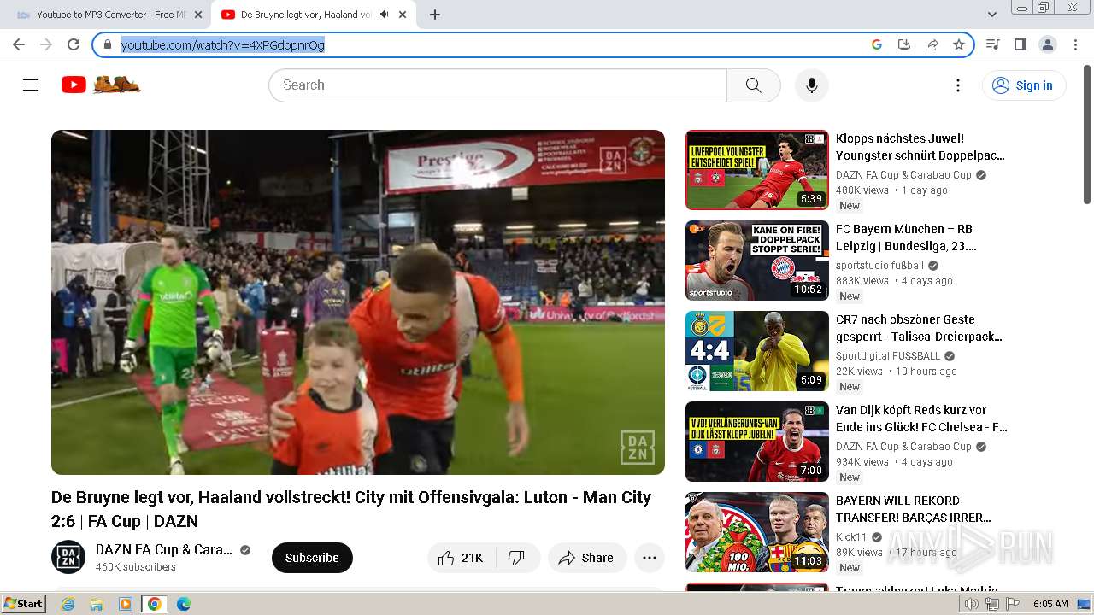Open Kane on Fire Bayern thumbnail

click(757, 261)
